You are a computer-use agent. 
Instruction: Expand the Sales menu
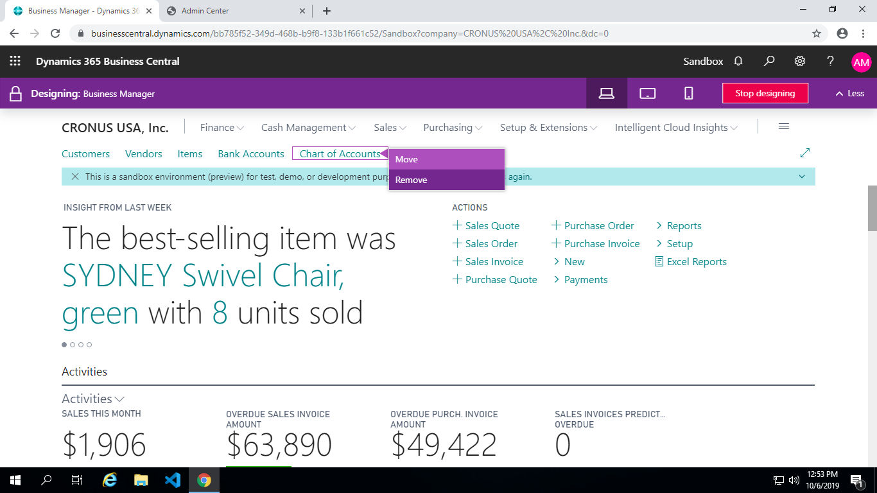390,128
